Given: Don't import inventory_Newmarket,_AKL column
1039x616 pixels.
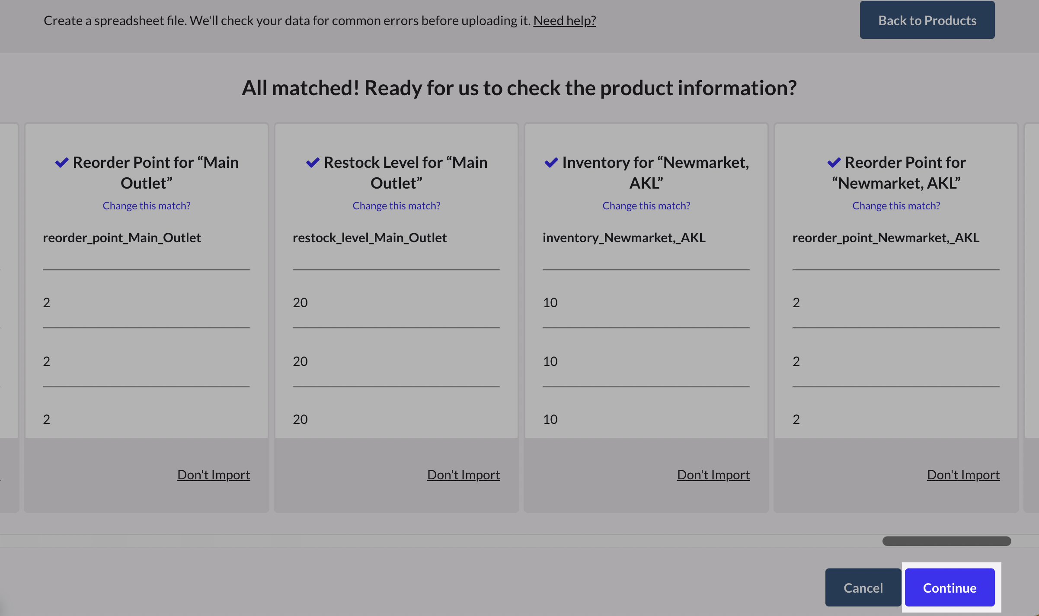Looking at the screenshot, I should point(713,475).
